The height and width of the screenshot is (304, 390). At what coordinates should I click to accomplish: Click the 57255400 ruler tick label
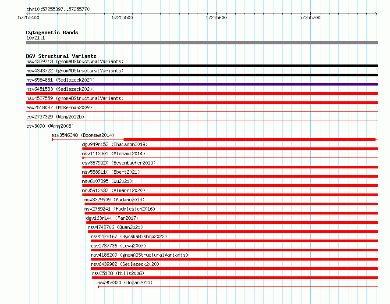point(28,18)
